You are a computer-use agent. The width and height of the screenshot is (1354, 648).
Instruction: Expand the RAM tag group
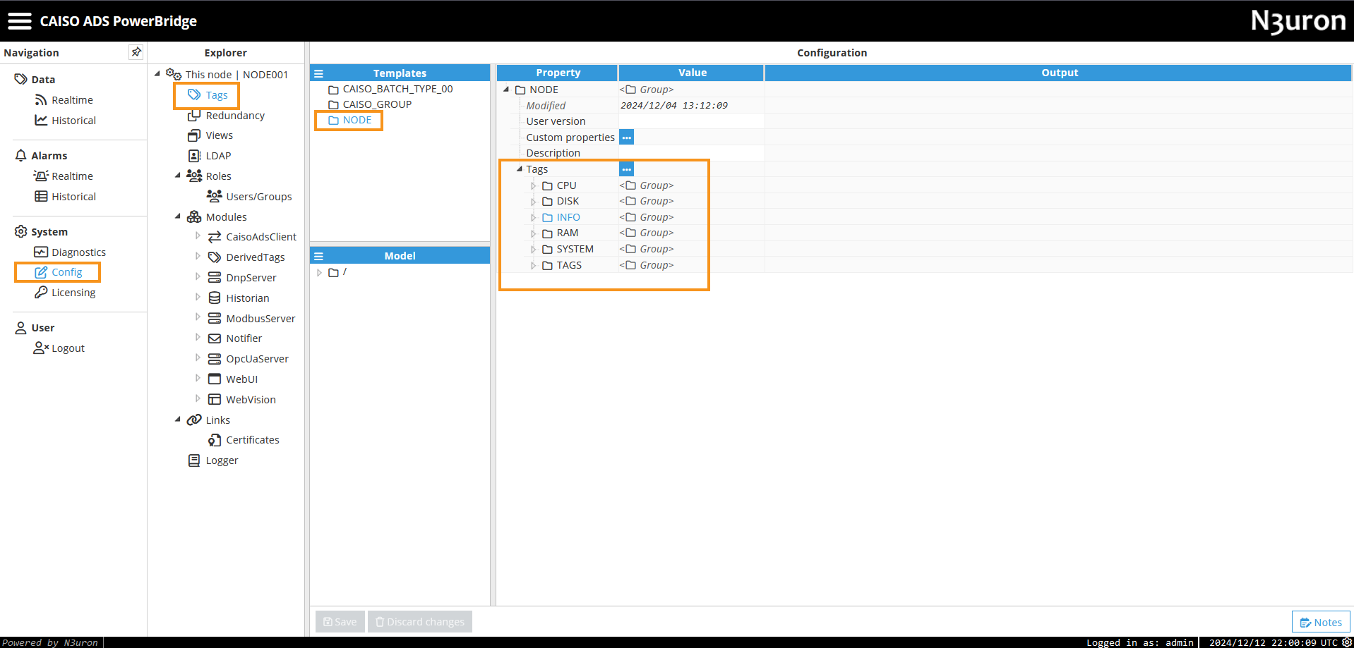point(533,233)
